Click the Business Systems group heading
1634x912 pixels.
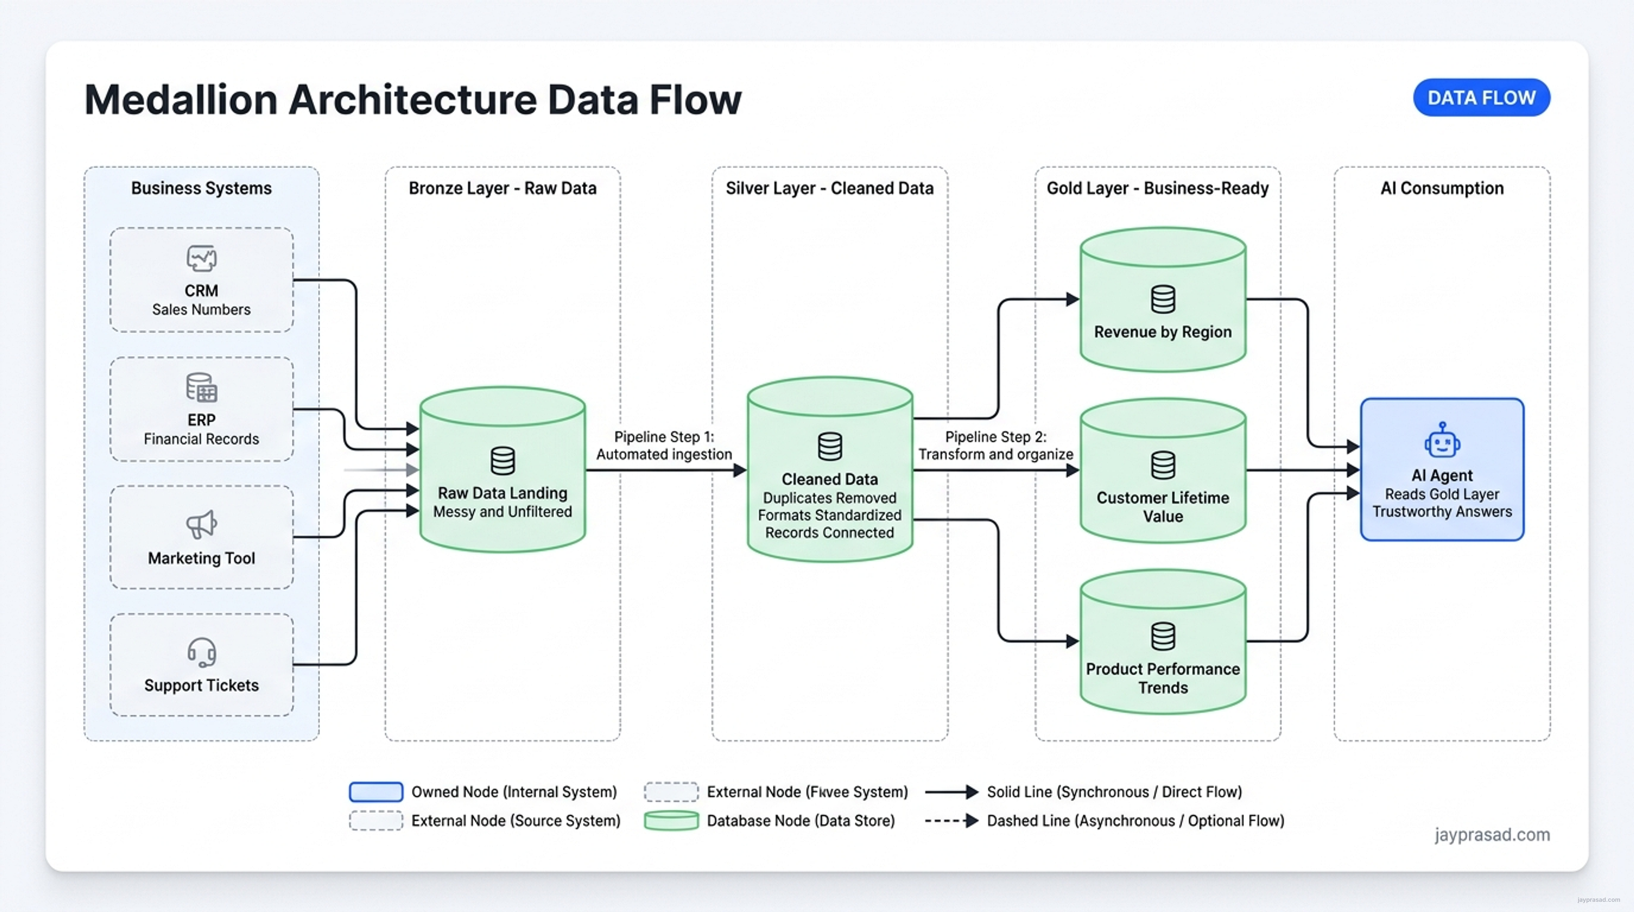(x=201, y=189)
